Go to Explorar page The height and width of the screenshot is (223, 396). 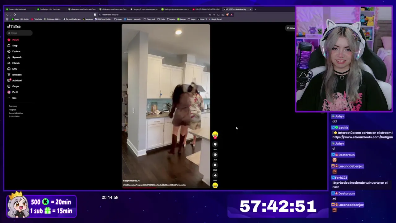(14, 51)
